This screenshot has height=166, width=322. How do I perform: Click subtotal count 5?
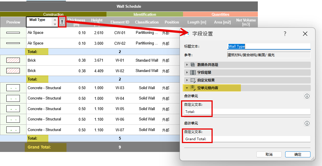[120, 138]
